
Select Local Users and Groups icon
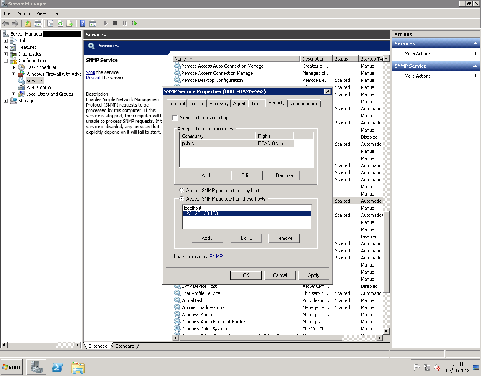pos(21,94)
